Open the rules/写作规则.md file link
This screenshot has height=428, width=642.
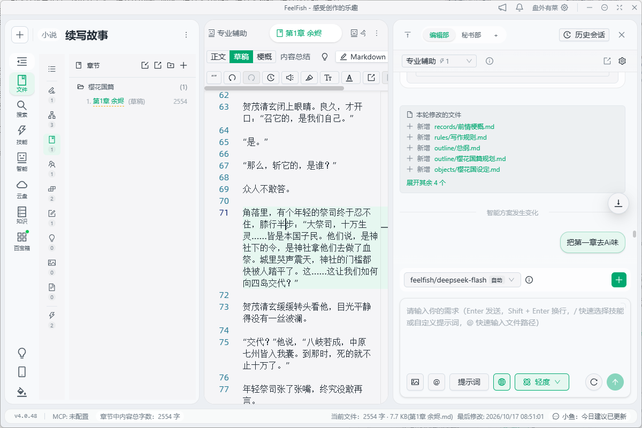(x=461, y=137)
